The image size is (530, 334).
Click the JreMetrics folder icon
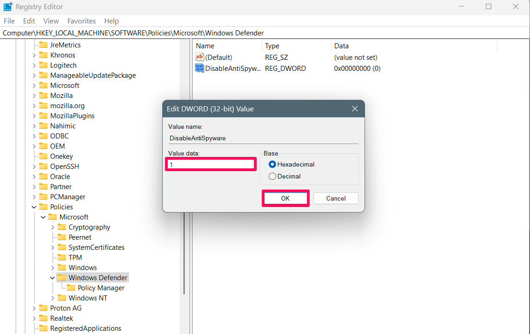click(43, 45)
